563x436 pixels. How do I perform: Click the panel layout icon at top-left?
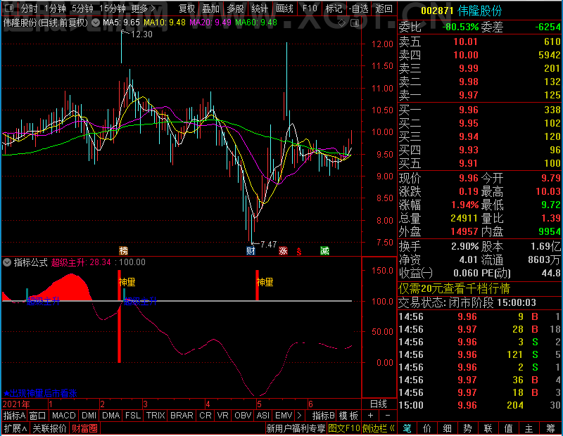pos(10,8)
